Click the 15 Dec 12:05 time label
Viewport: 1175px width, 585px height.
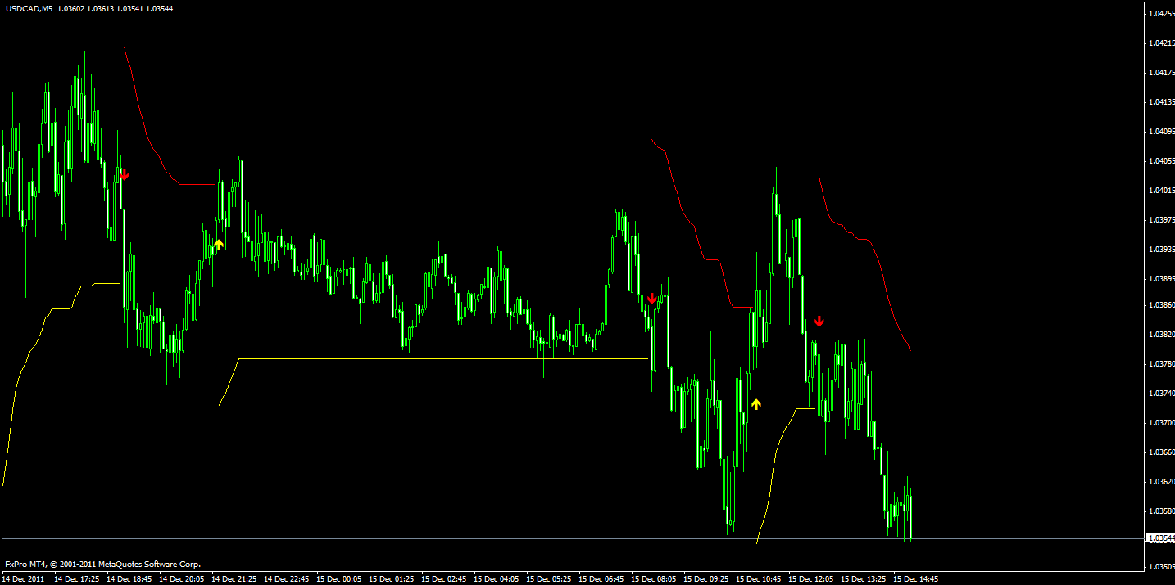click(x=811, y=578)
